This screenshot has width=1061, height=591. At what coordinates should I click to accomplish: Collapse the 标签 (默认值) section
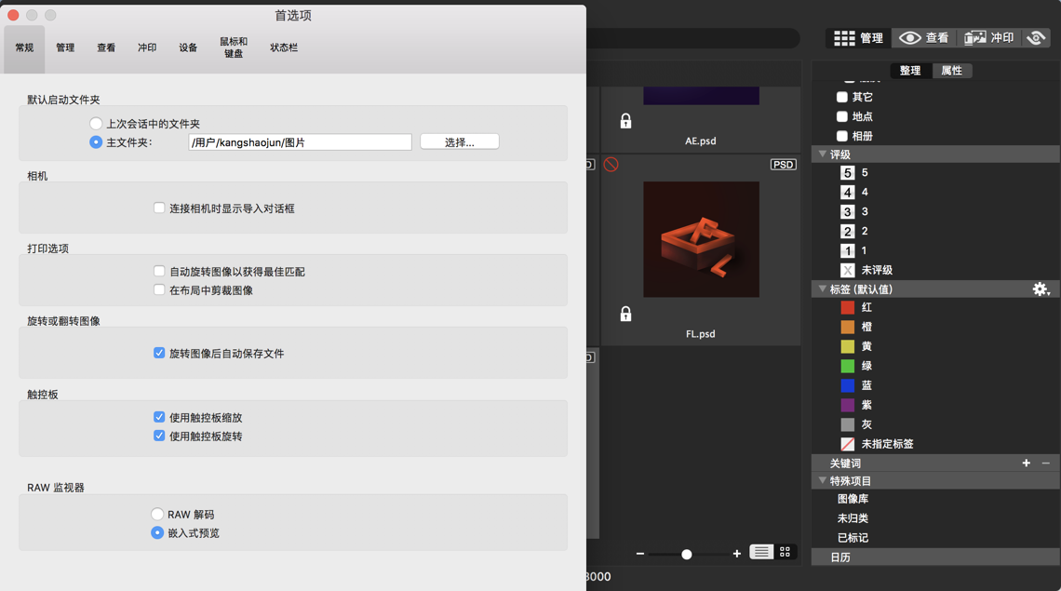tap(822, 289)
